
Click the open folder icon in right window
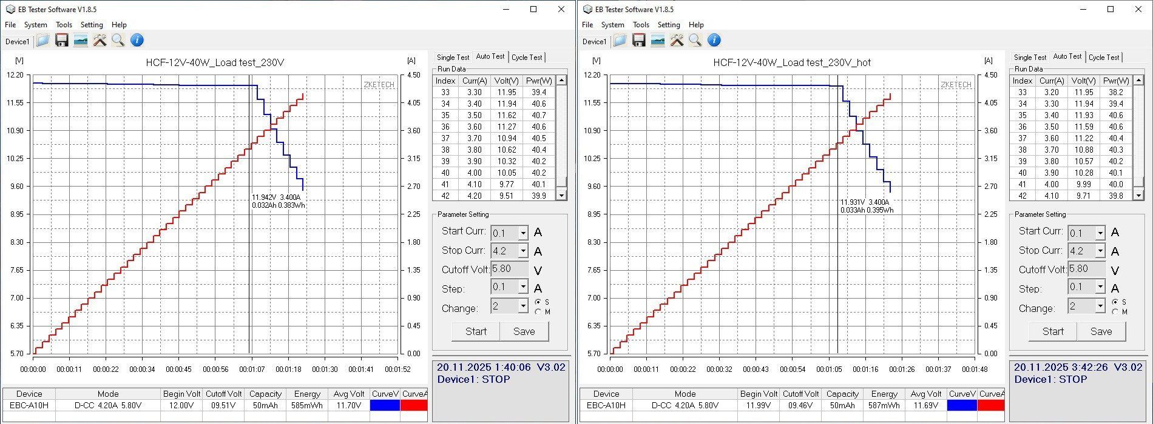pos(620,41)
